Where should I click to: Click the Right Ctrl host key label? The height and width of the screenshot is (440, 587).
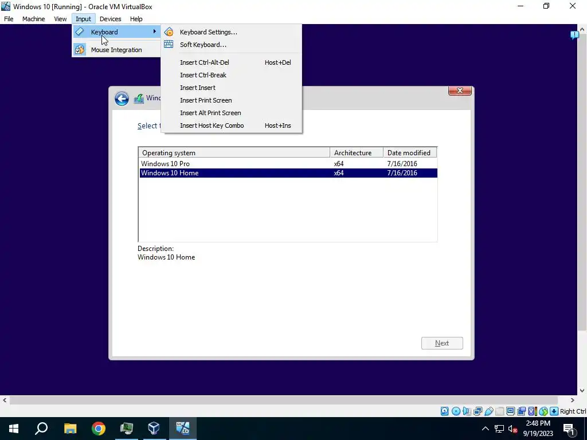pos(573,411)
